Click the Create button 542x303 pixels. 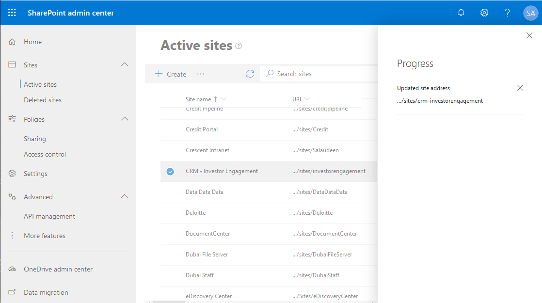[170, 74]
